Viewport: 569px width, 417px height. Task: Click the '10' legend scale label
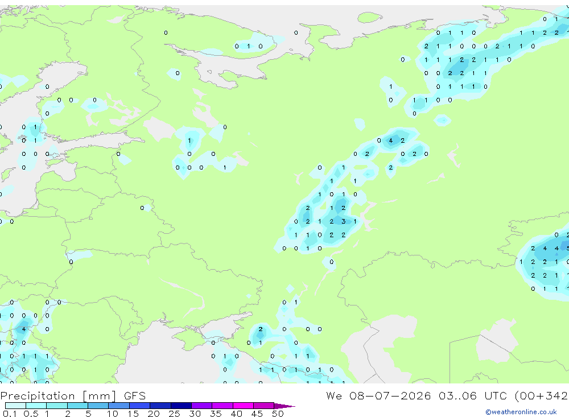113,414
